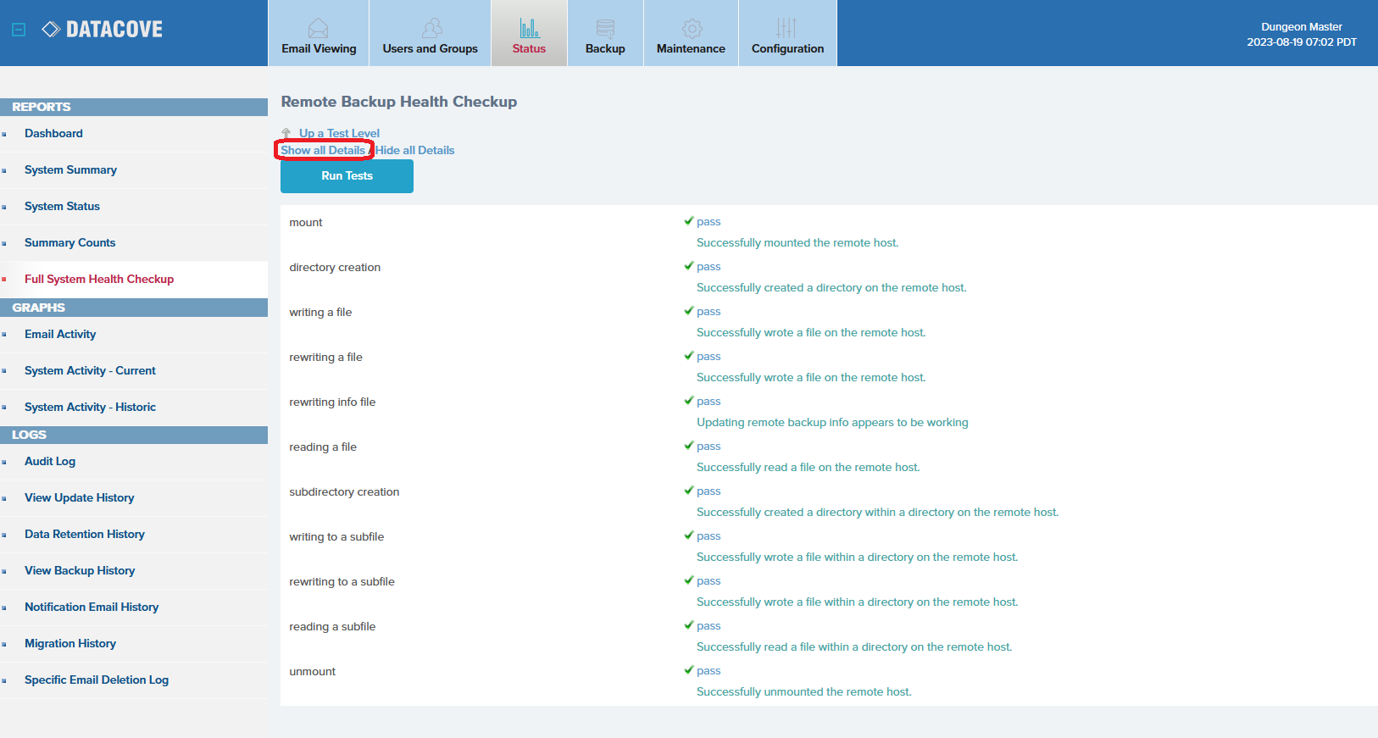The width and height of the screenshot is (1378, 738).
Task: Switch to the Status tab
Action: [x=529, y=33]
